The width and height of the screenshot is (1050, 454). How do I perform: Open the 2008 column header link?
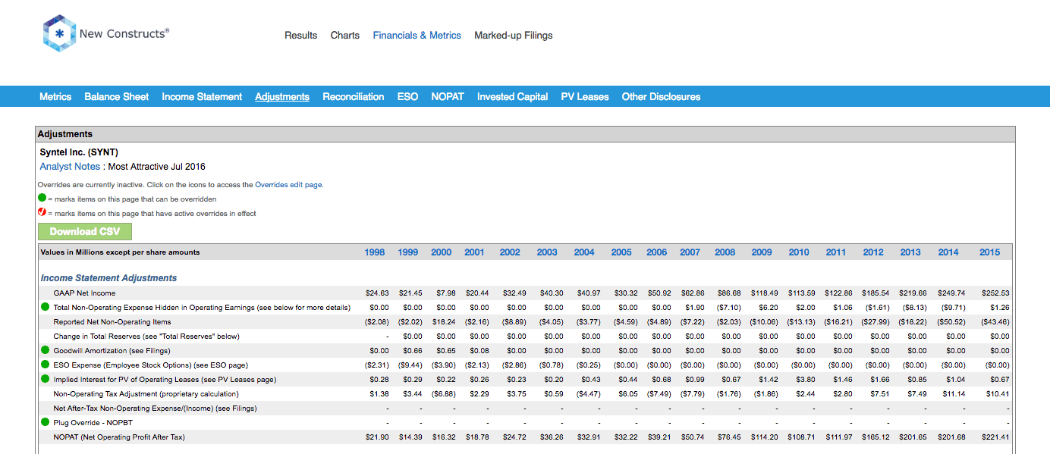725,252
